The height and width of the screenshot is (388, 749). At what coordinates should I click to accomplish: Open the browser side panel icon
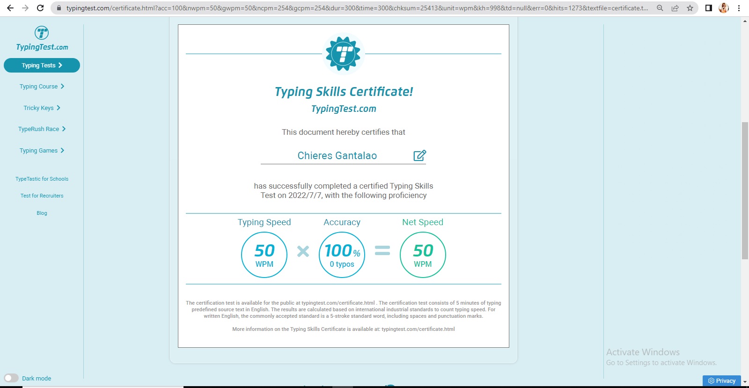709,8
